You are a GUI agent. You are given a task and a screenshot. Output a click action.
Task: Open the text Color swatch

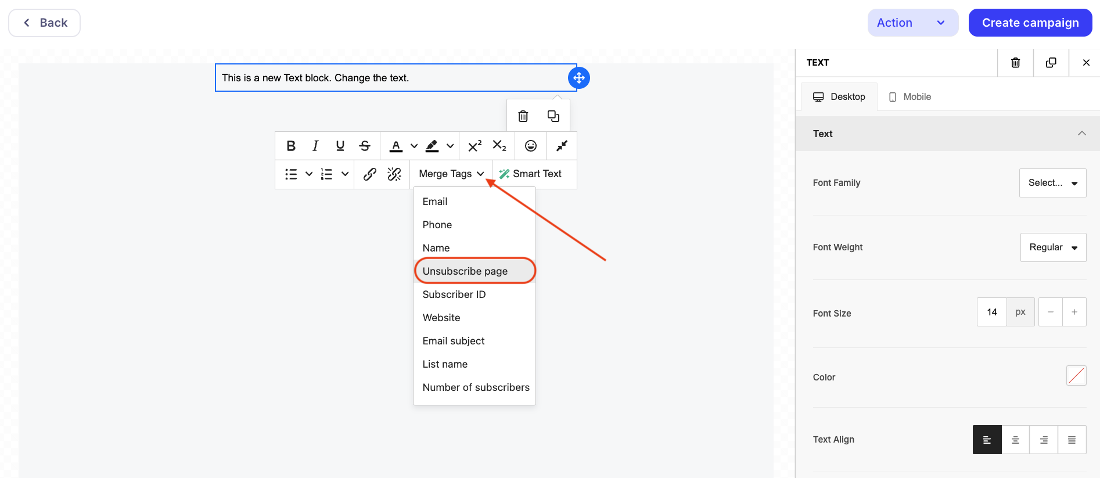coord(1076,376)
